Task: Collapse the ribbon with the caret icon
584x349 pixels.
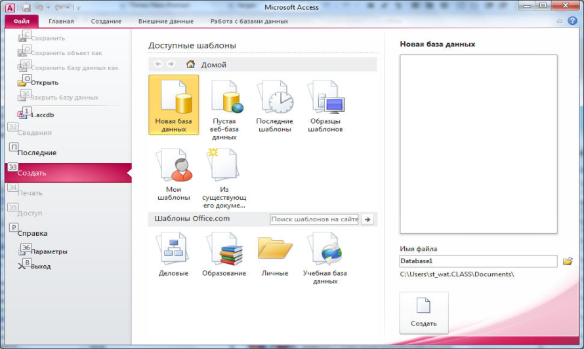Action: 560,21
